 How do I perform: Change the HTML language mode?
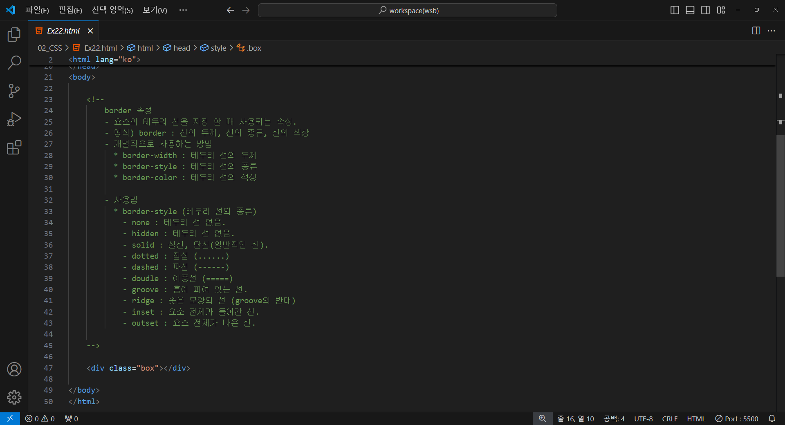696,418
